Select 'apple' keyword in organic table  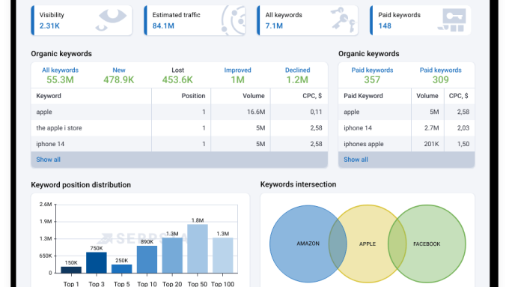click(x=44, y=112)
